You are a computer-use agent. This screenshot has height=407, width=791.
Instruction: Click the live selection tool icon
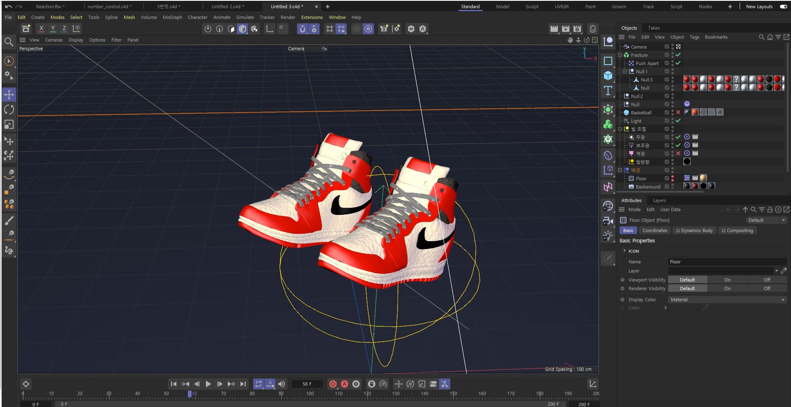pos(9,61)
